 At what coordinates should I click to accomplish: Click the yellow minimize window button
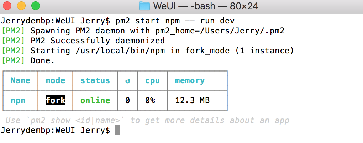coord(21,6)
